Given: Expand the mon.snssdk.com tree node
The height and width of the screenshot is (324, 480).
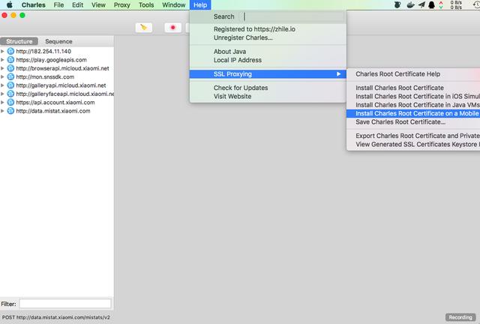Looking at the screenshot, I should point(2,76).
